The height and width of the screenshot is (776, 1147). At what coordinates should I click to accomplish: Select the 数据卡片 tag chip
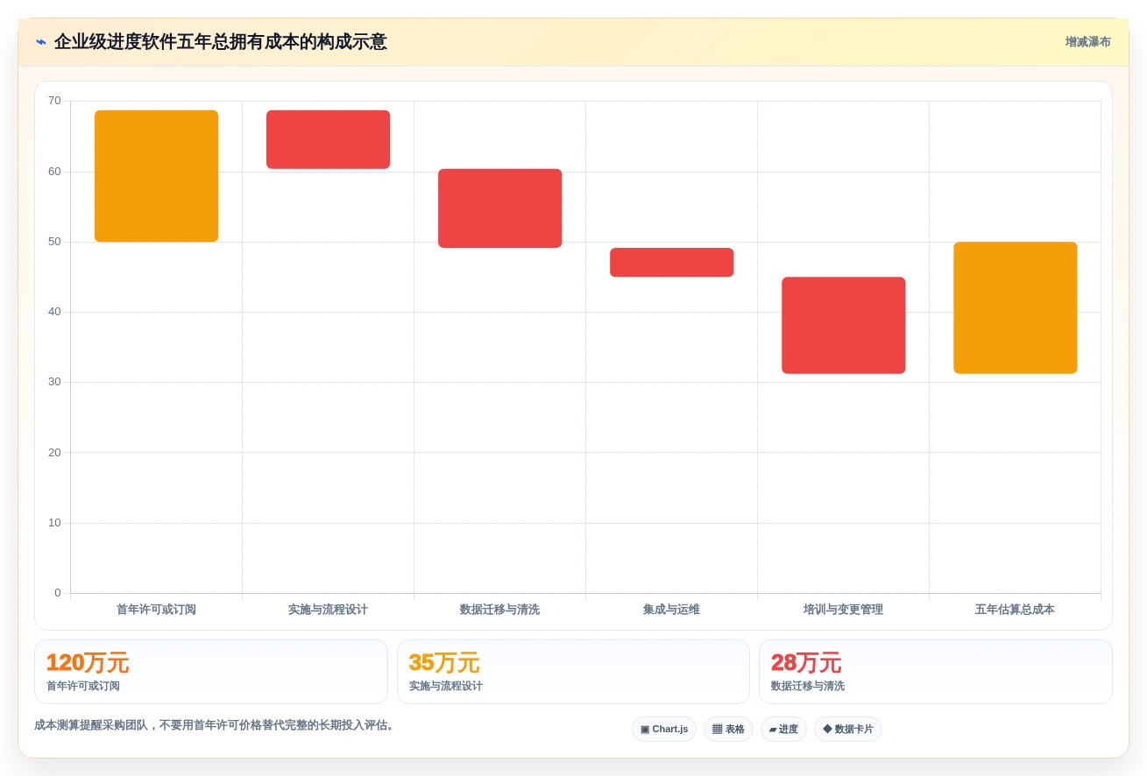click(848, 729)
